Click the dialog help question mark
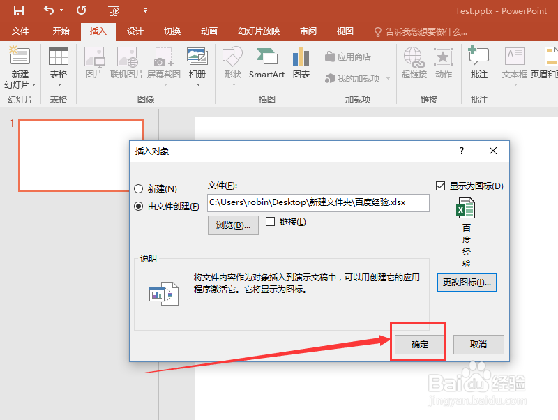Screen dimensions: 558x420 click(462, 151)
